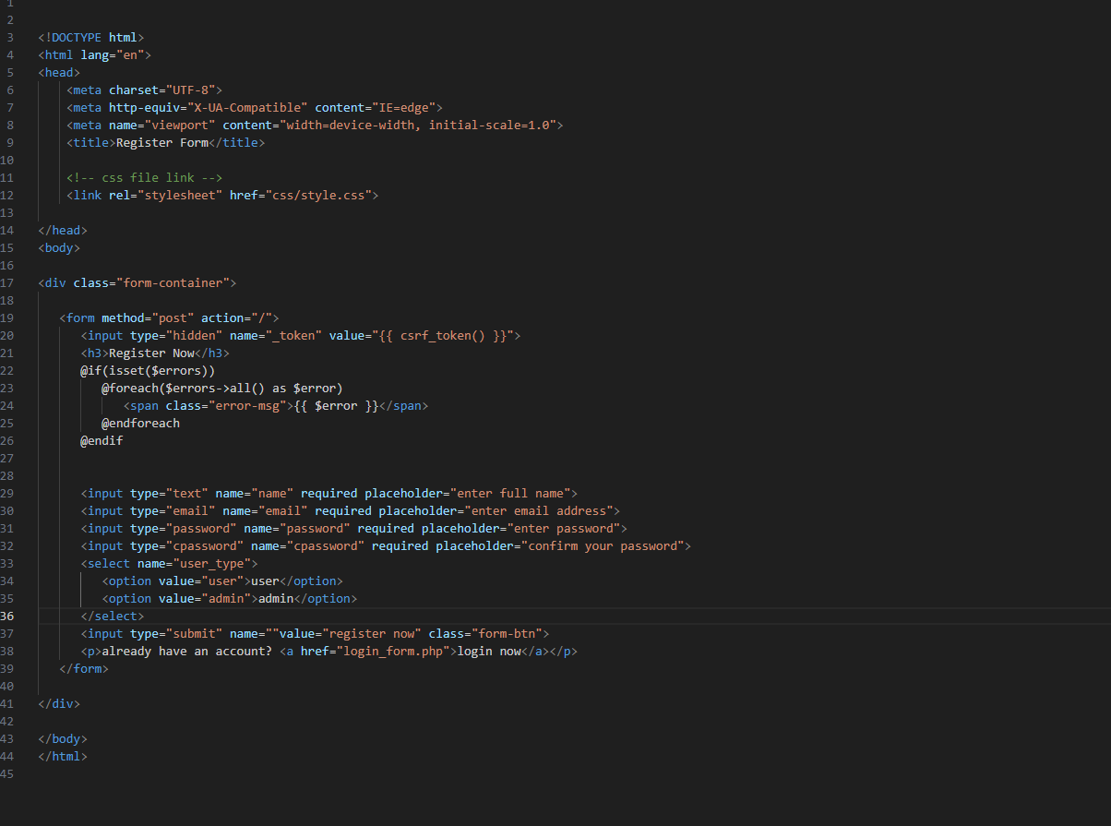The height and width of the screenshot is (826, 1111).
Task: Click the @if(isset($errors)) directive
Action: 148,371
